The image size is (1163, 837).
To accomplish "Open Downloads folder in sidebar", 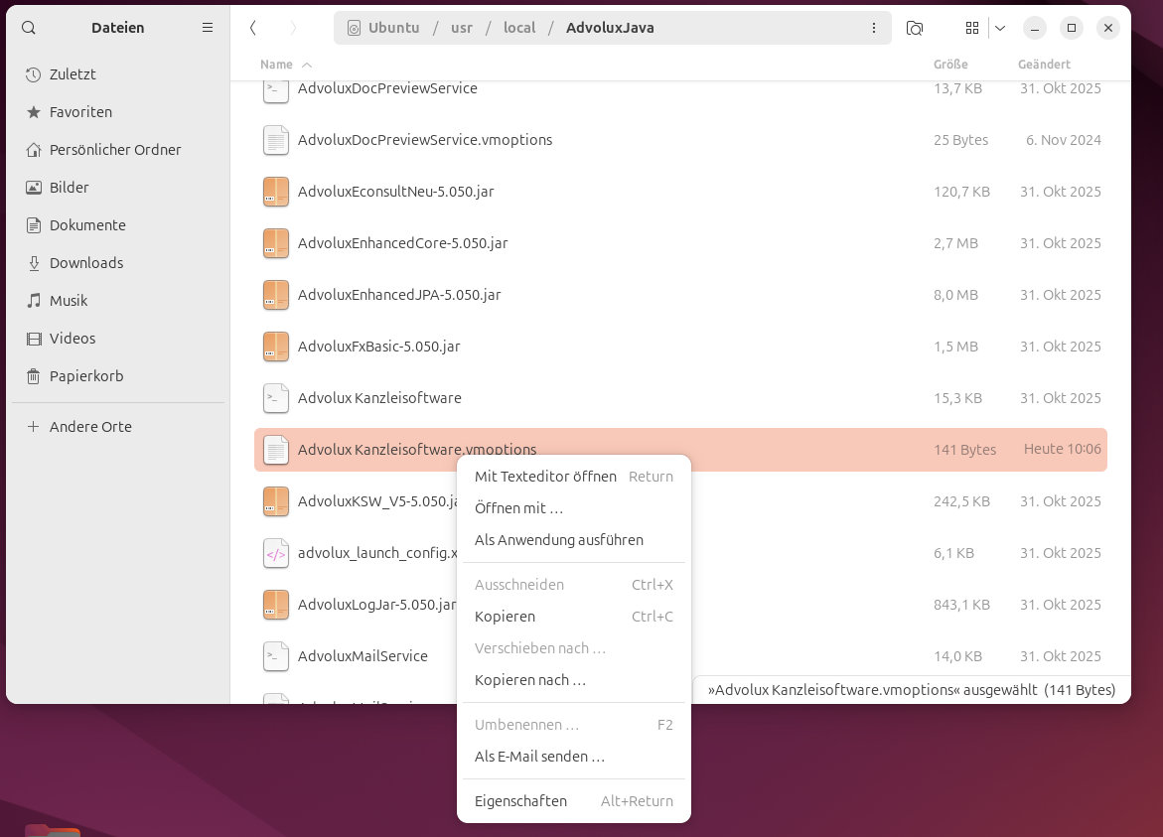I will pos(86,263).
